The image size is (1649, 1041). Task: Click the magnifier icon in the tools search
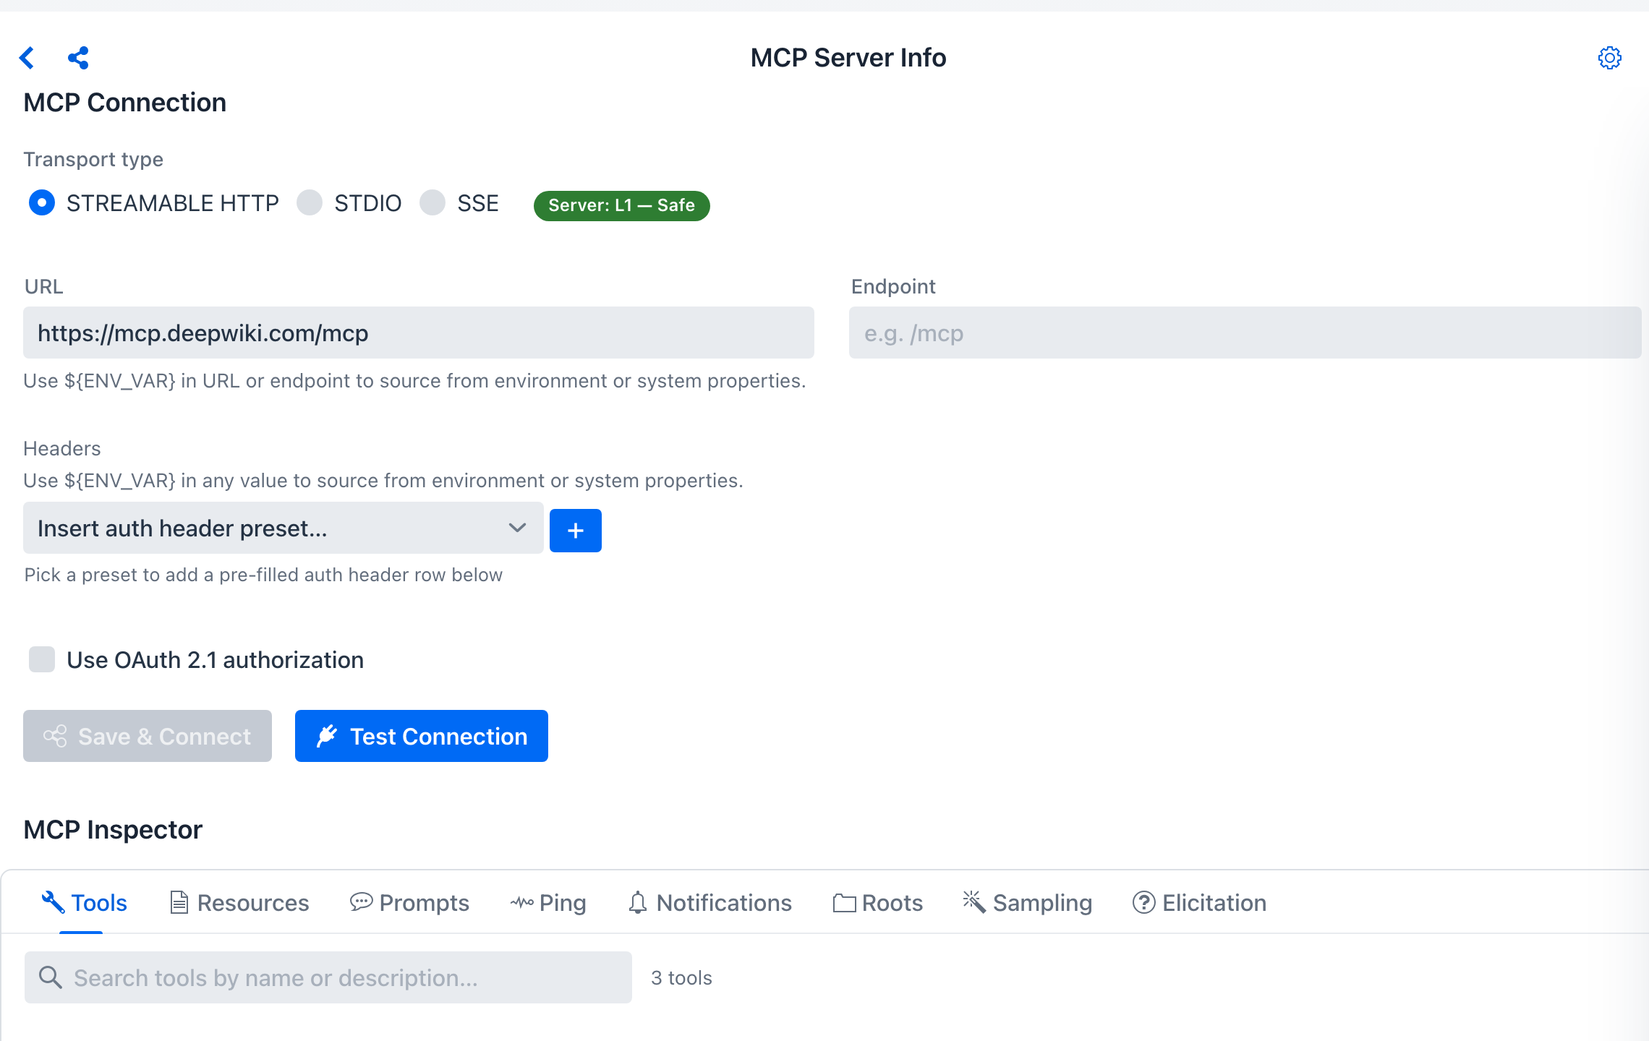point(50,977)
